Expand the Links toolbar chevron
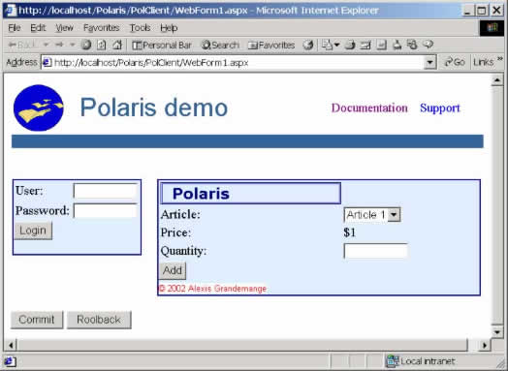 [x=500, y=59]
